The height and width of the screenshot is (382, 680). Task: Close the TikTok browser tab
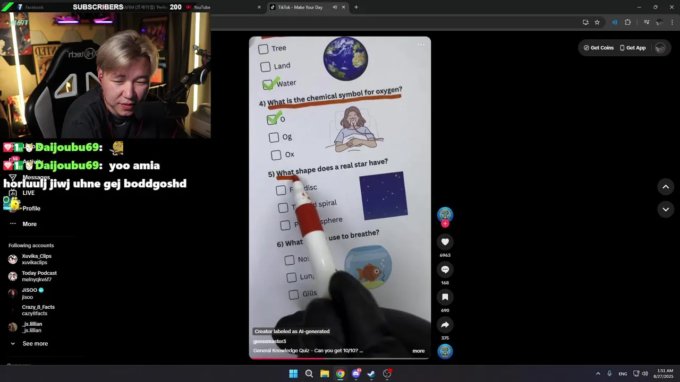tap(343, 7)
